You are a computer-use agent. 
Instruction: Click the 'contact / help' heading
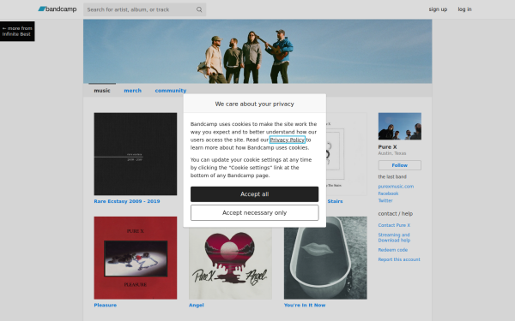tap(395, 213)
